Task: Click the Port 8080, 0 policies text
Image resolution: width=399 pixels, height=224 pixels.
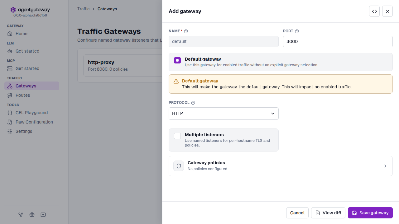Action: 108,69
